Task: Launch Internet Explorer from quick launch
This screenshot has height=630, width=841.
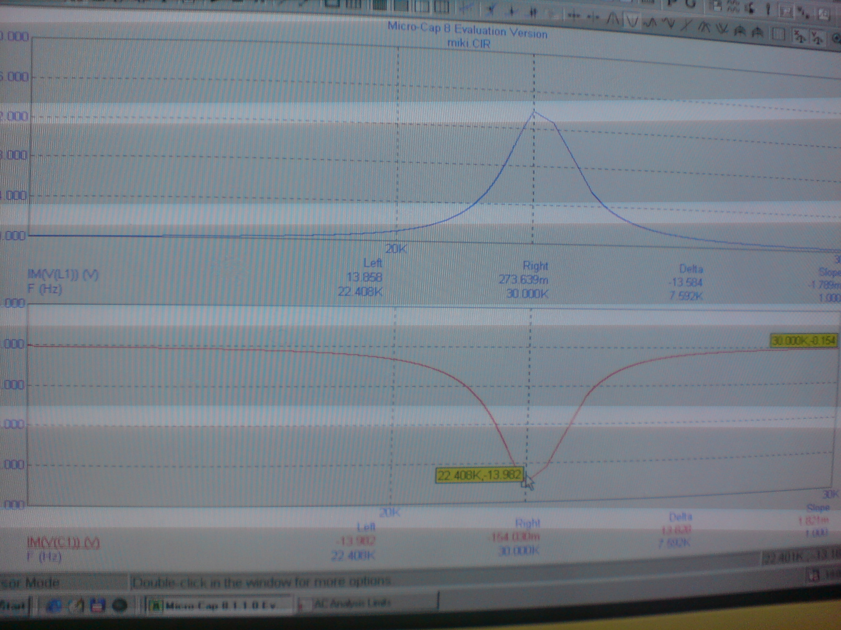Action: pos(55,605)
